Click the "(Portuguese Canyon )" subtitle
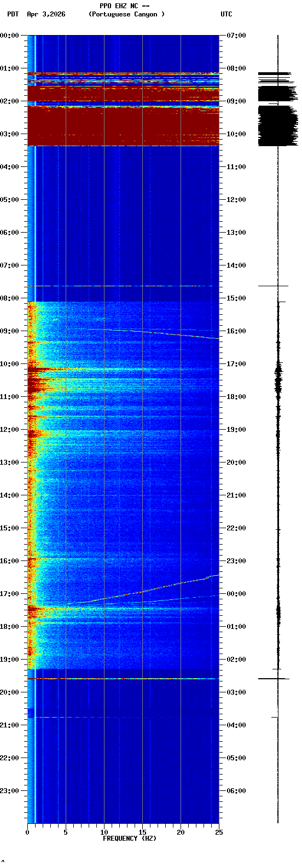Screen dimensions: 302x867 pyautogui.click(x=126, y=14)
